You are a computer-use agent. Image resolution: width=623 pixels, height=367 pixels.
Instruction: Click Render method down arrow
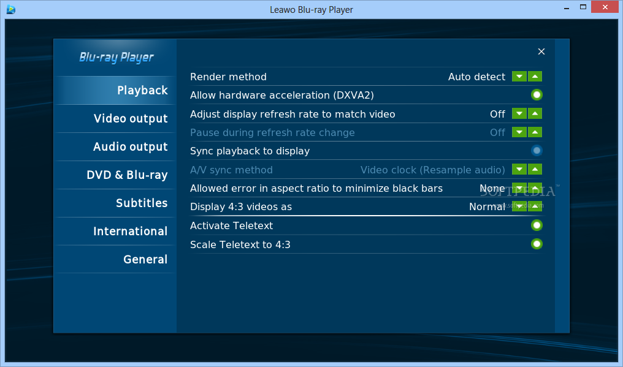[519, 76]
